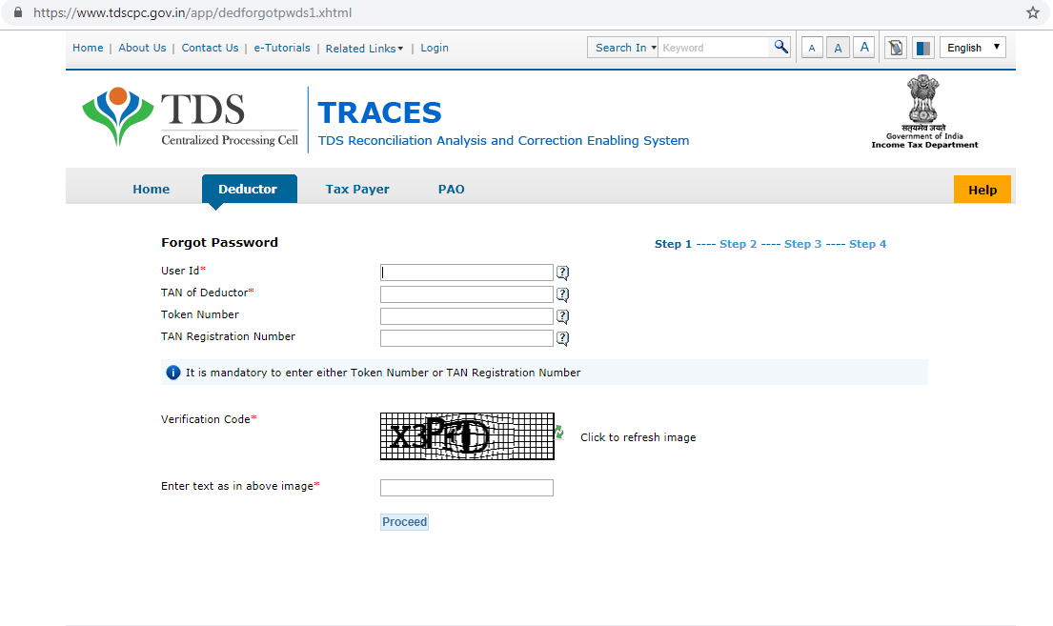Focus the User Id input field
The image size is (1053, 626).
467,272
